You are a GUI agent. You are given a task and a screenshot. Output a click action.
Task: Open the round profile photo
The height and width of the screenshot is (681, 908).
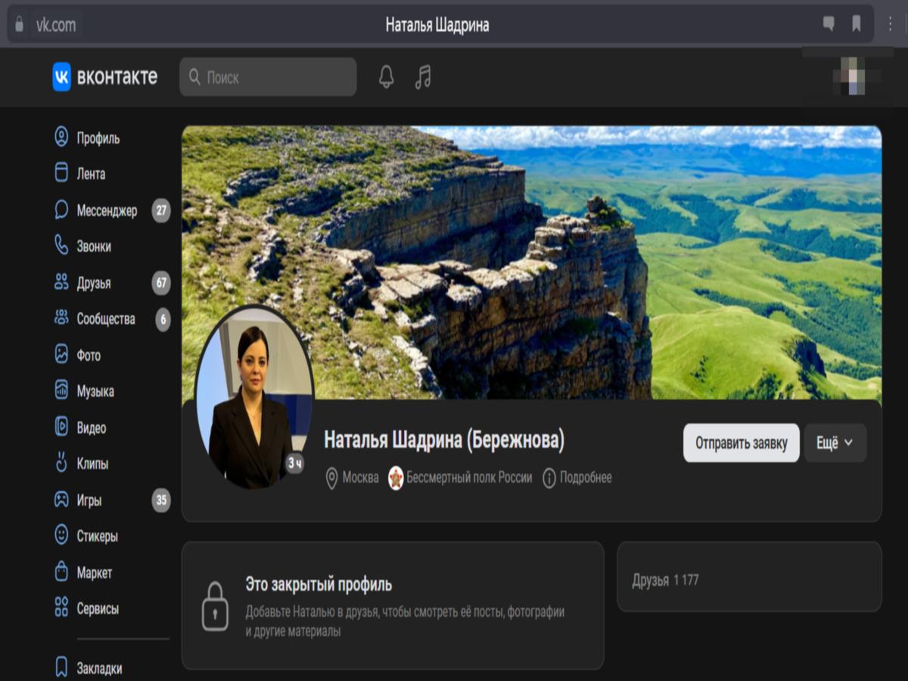pos(253,396)
